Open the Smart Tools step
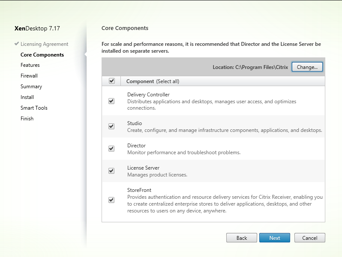This screenshot has width=342, height=257. point(34,108)
